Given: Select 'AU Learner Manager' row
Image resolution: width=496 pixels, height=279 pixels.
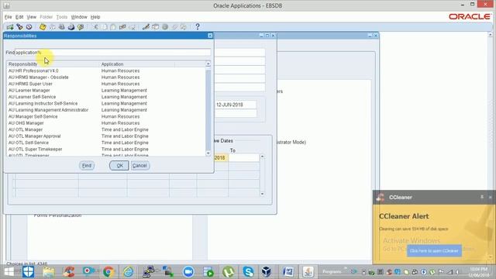Looking at the screenshot, I should click(106, 91).
